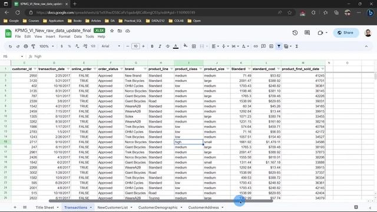The height and width of the screenshot is (212, 377).
Task: Insert a chart from the toolbar
Action: pos(271,46)
